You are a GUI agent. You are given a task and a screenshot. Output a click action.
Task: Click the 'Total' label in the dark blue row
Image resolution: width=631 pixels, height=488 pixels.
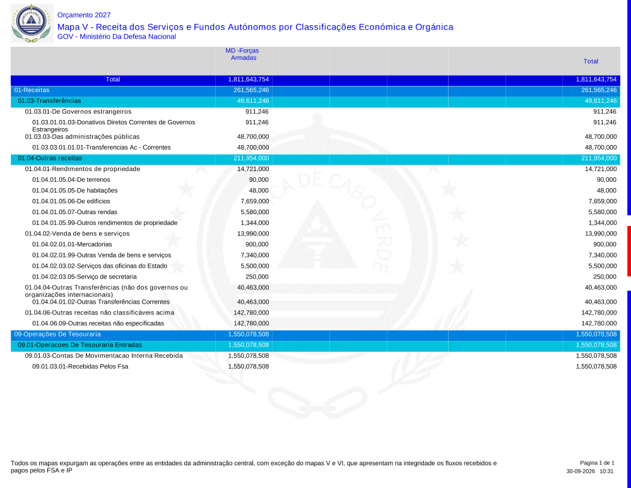point(113,80)
